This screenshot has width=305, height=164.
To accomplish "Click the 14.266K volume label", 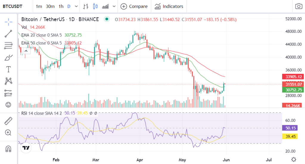I will [x=292, y=105].
